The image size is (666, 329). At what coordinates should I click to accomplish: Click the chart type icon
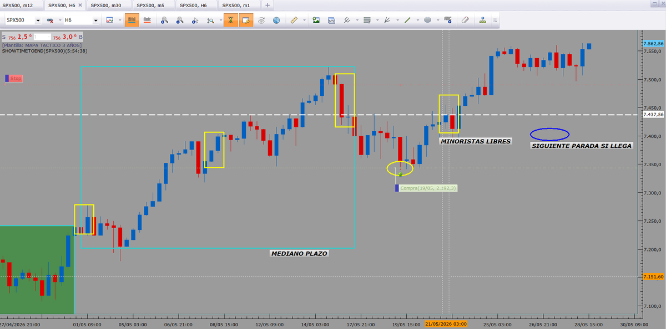click(109, 20)
